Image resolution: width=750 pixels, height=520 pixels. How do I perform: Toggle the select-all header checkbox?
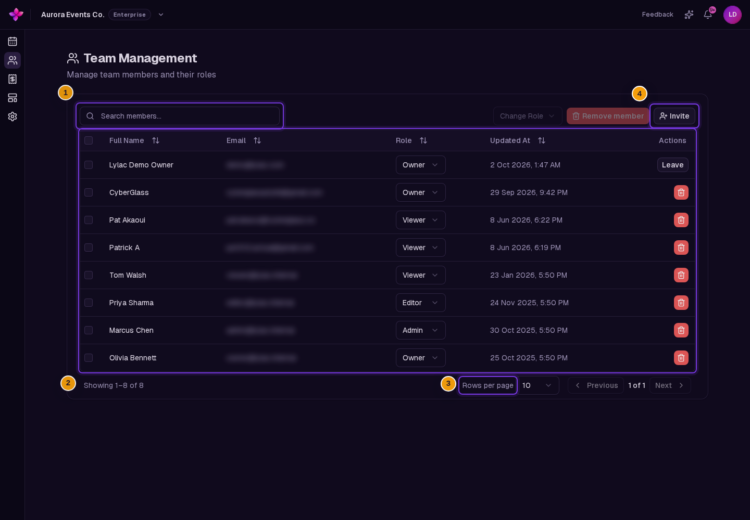click(x=89, y=140)
